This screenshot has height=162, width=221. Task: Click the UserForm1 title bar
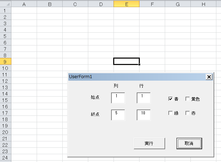tap(135, 77)
